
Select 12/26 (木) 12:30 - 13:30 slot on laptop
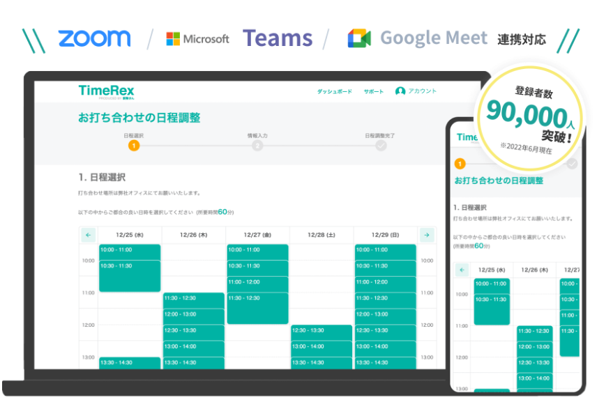(194, 332)
